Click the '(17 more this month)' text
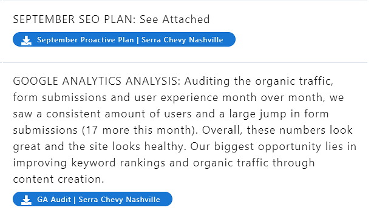Image resolution: width=374 pixels, height=222 pixels. 140,131
